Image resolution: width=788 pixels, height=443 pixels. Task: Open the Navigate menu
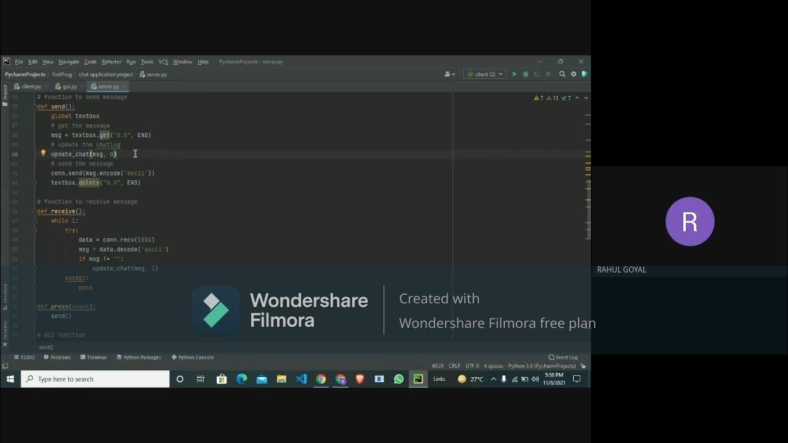click(x=69, y=62)
